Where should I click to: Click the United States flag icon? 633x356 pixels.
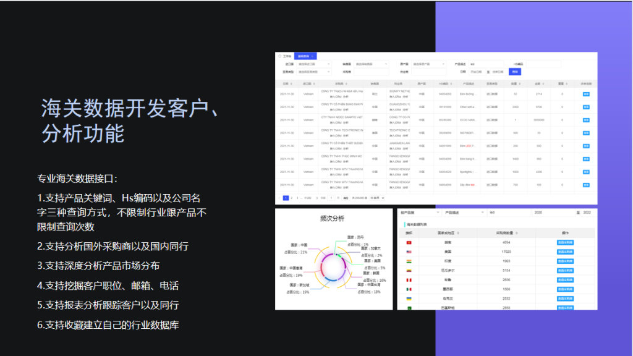click(409, 252)
